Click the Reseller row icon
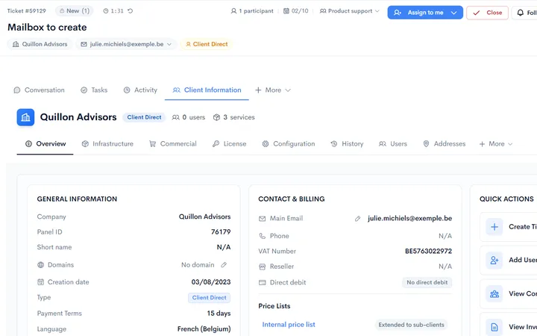Image resolution: width=537 pixels, height=336 pixels. [x=262, y=267]
